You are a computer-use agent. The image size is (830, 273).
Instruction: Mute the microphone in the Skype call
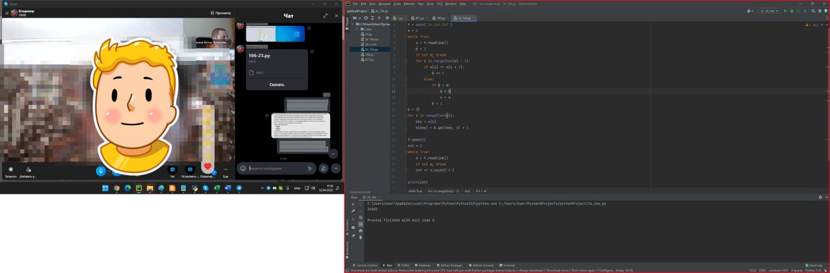(101, 171)
